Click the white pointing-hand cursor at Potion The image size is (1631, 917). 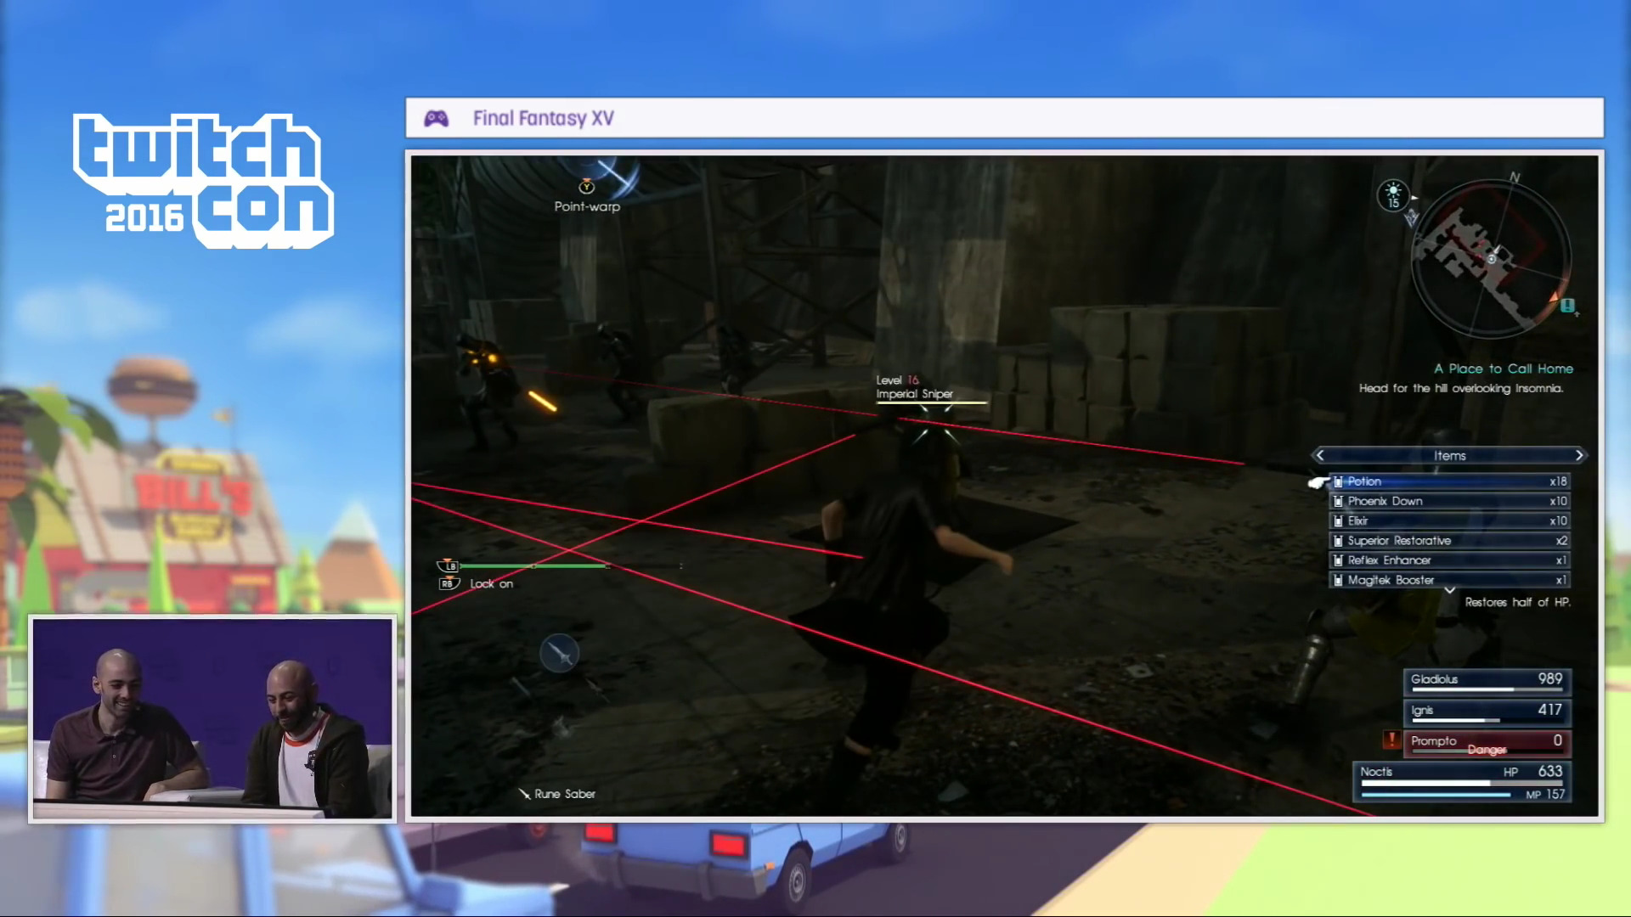(1318, 482)
